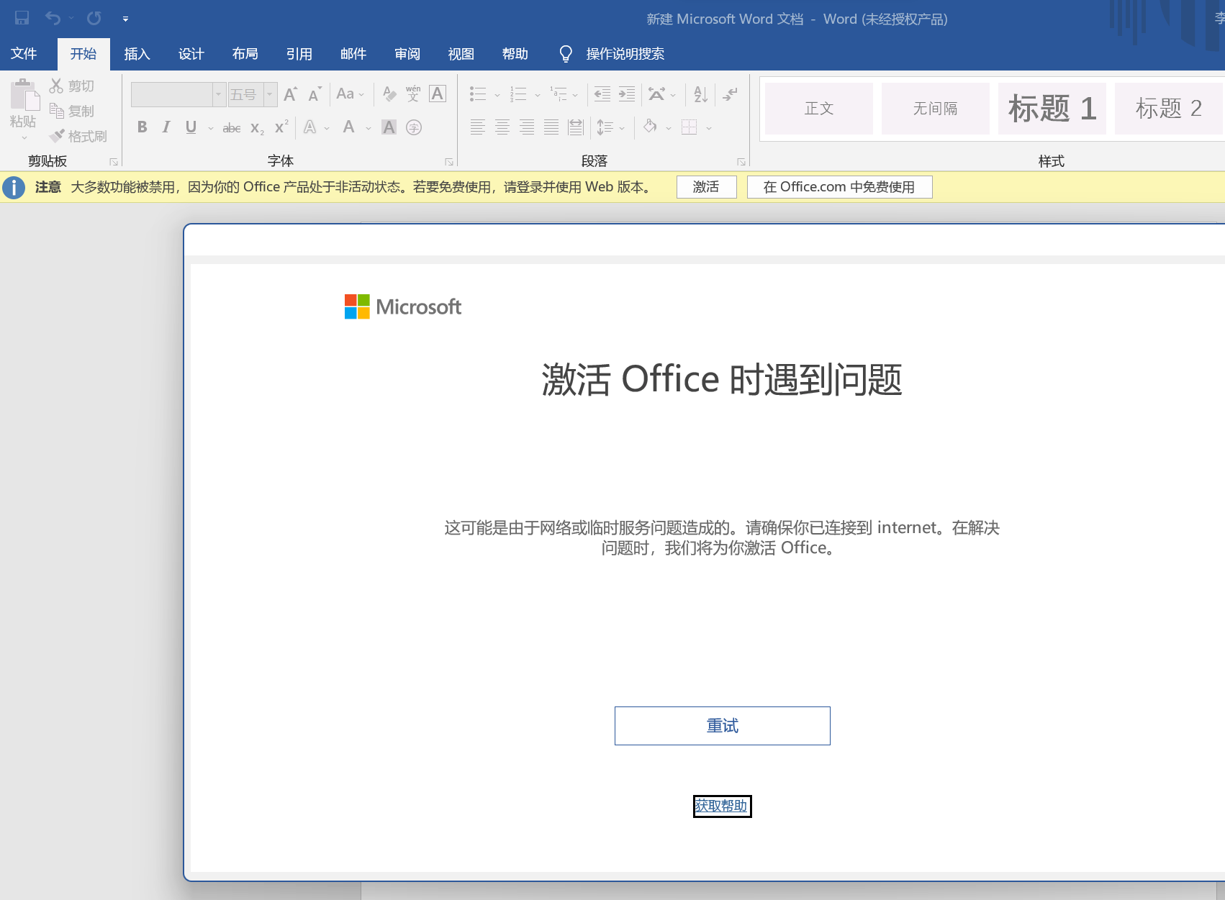Screen dimensions: 1225x900
Task: Click the sort A-Z icon
Action: [x=701, y=94]
